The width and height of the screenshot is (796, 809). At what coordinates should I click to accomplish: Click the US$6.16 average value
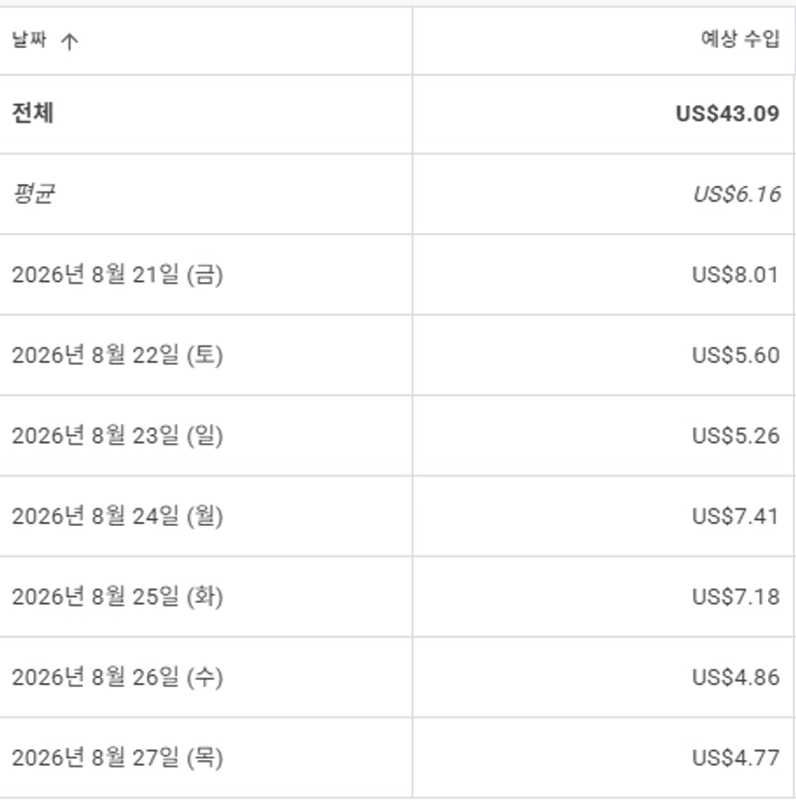736,195
